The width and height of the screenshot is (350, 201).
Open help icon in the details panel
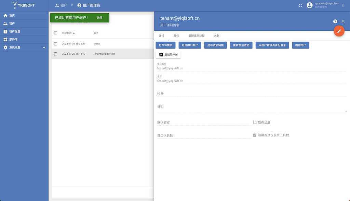[335, 22]
